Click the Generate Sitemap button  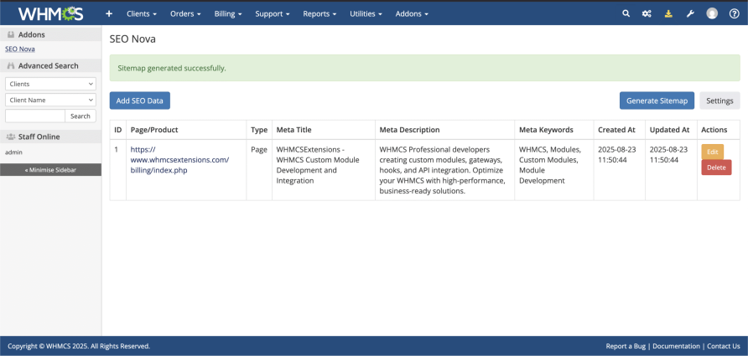(657, 101)
